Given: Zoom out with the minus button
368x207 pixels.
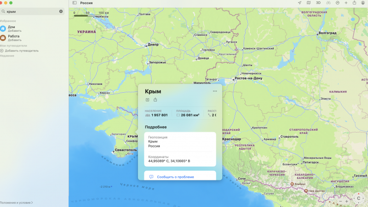Looking at the screenshot, I should [341, 201].
